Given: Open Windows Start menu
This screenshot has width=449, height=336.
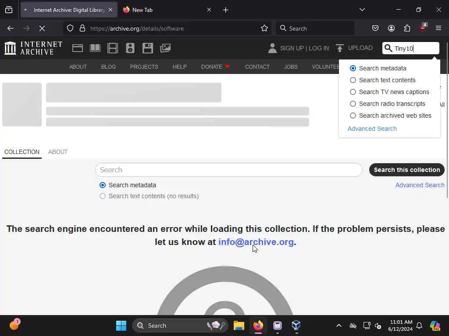Looking at the screenshot, I should pyautogui.click(x=121, y=325).
